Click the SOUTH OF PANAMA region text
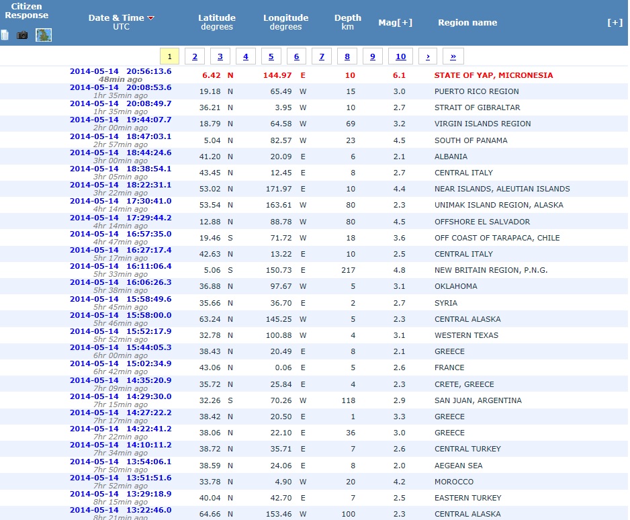This screenshot has height=520, width=630. click(x=471, y=140)
